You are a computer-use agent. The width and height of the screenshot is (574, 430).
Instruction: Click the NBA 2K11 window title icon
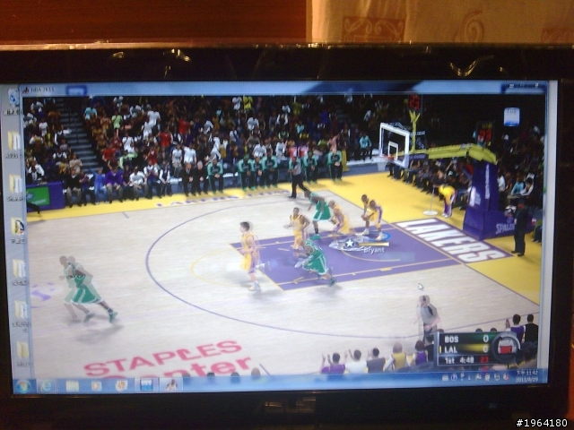click(x=26, y=90)
